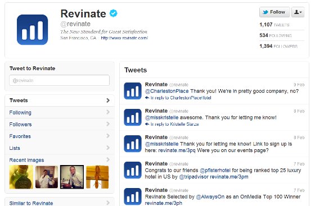315x206 pixels.
Task: Click the reply arrow by 'In reply to CharlestonPlaceHotel'
Action: (x=147, y=98)
